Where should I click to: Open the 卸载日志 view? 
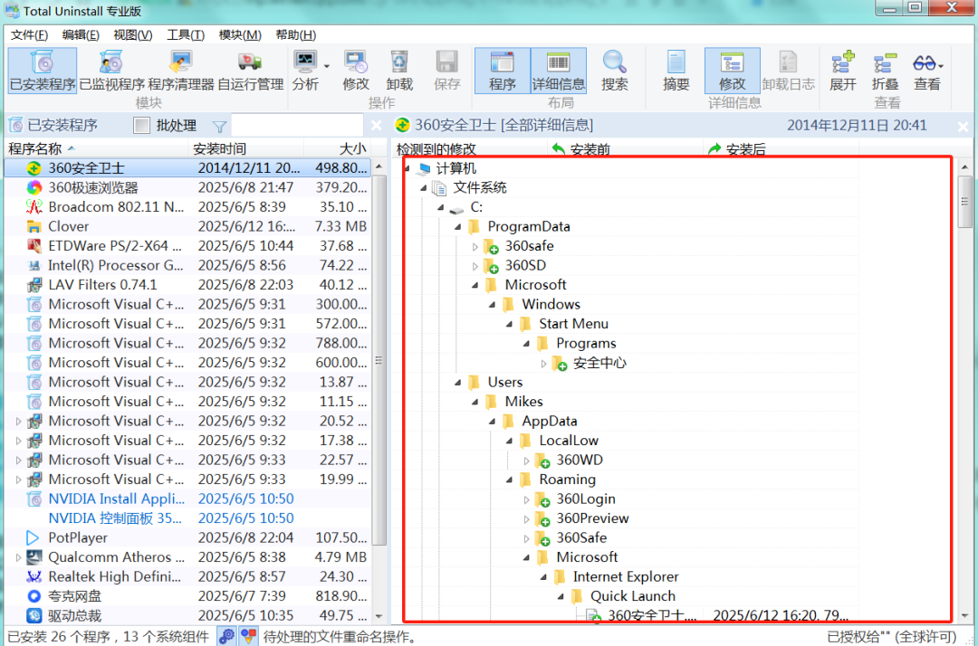click(x=789, y=71)
